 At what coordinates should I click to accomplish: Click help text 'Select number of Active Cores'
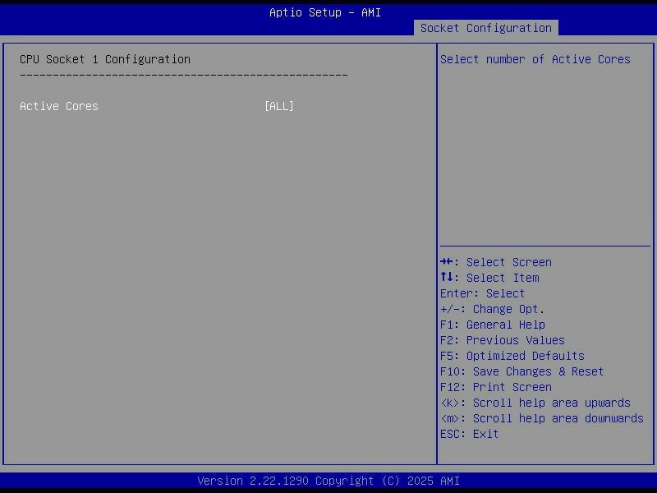[535, 59]
